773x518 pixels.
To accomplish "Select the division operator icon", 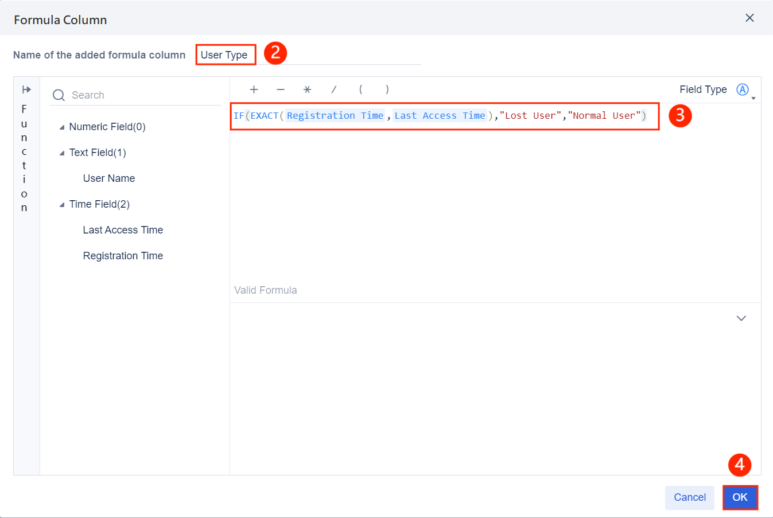I will (333, 89).
